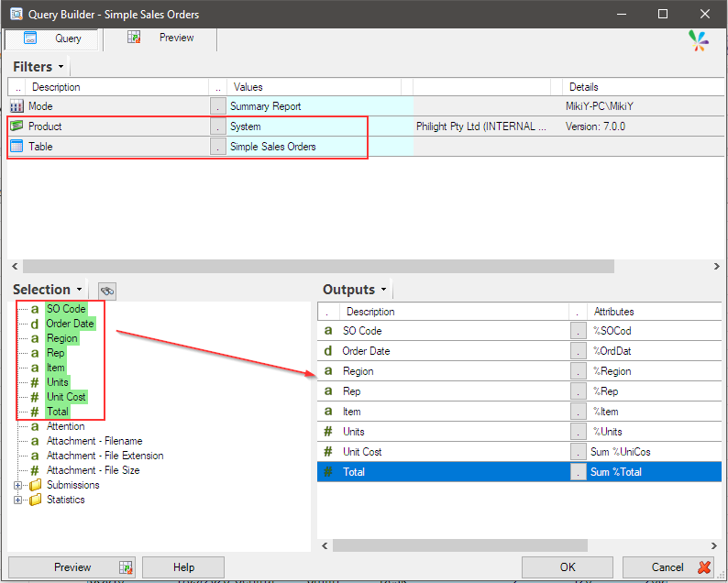Click the Details column header

[644, 87]
